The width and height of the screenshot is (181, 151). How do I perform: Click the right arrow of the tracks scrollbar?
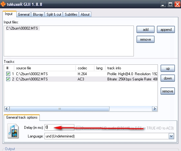pos(154,109)
